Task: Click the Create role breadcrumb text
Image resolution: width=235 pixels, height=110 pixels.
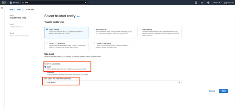Action: tap(29, 10)
